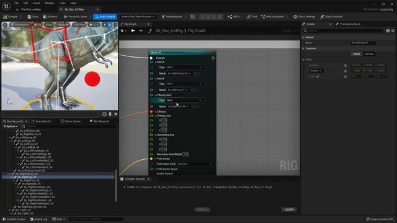Select bn_RightUpLeg_56 in hierarchy
The image size is (397, 223).
[26, 174]
